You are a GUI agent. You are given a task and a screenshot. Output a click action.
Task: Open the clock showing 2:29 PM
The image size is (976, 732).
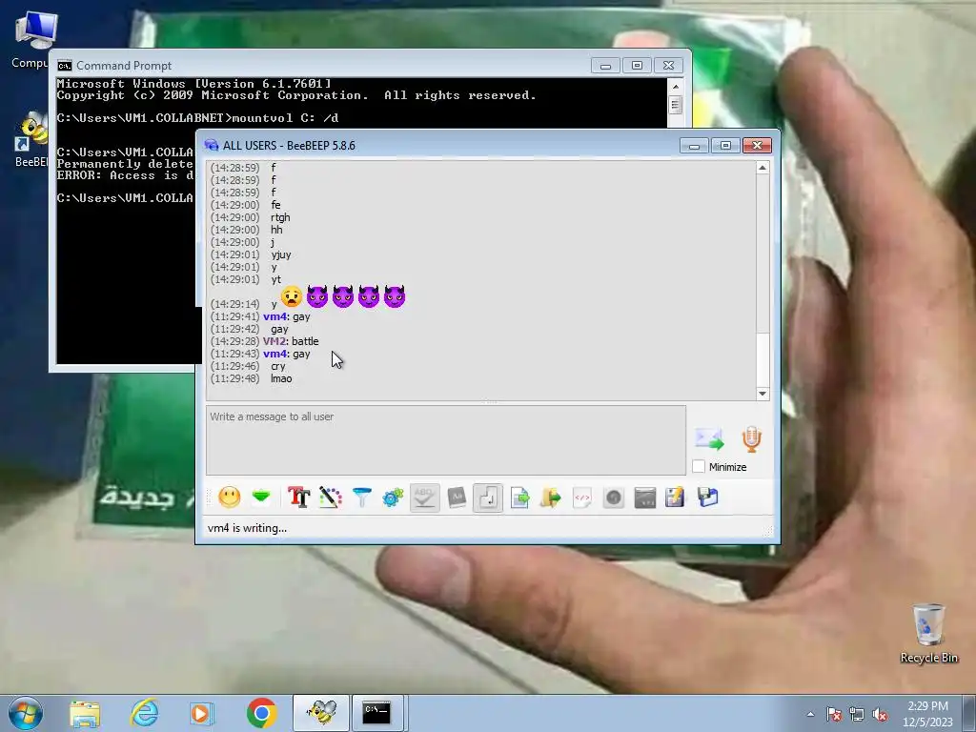pyautogui.click(x=927, y=714)
